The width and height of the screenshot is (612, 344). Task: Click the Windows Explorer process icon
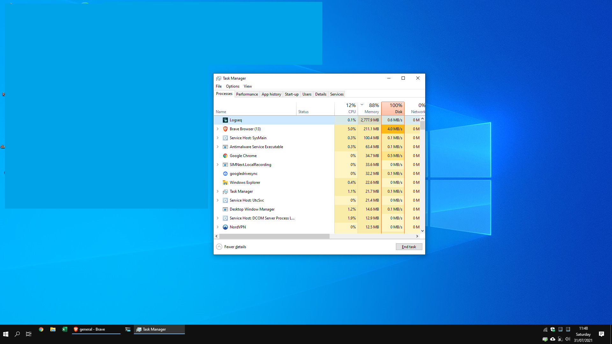pos(225,183)
